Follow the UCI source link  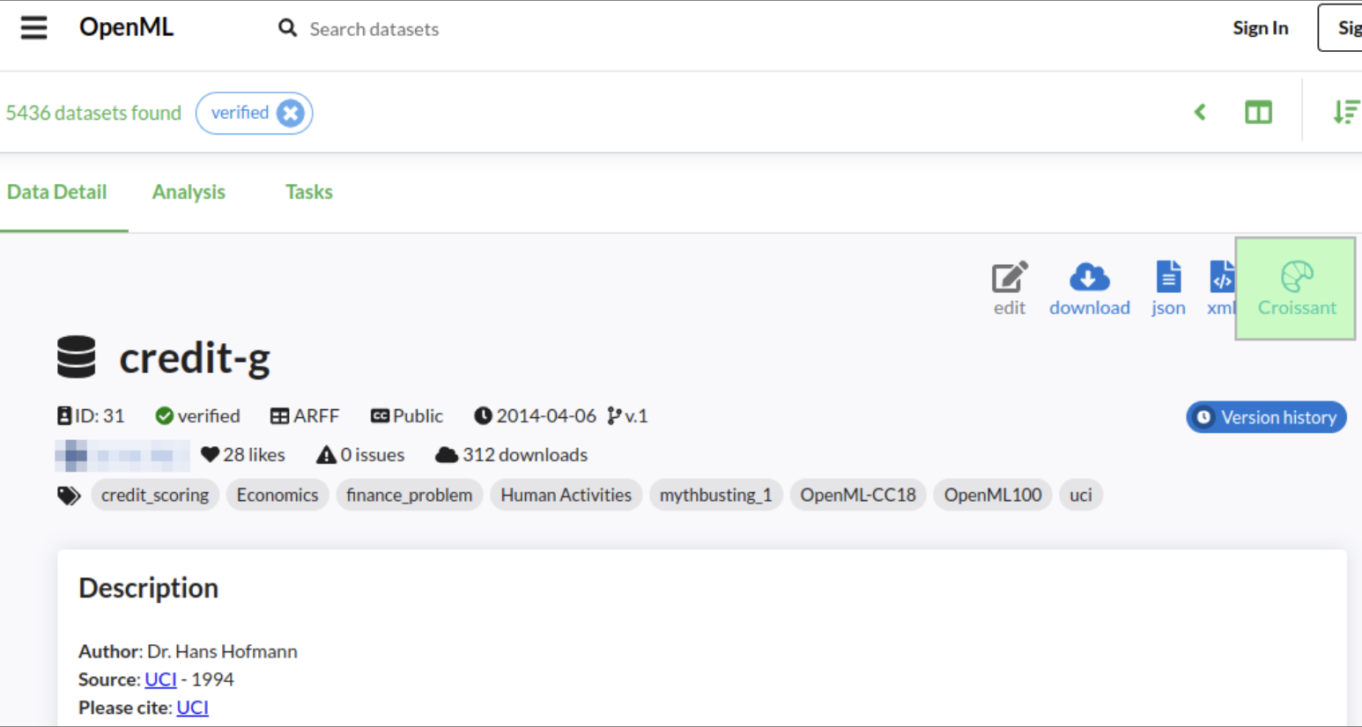tap(160, 679)
